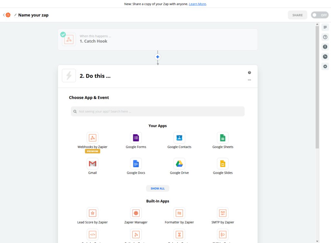Open the three-dot step options menu

(x=249, y=80)
